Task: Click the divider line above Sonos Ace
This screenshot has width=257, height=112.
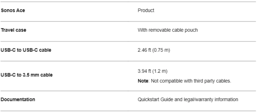Action: (x=128, y=2)
